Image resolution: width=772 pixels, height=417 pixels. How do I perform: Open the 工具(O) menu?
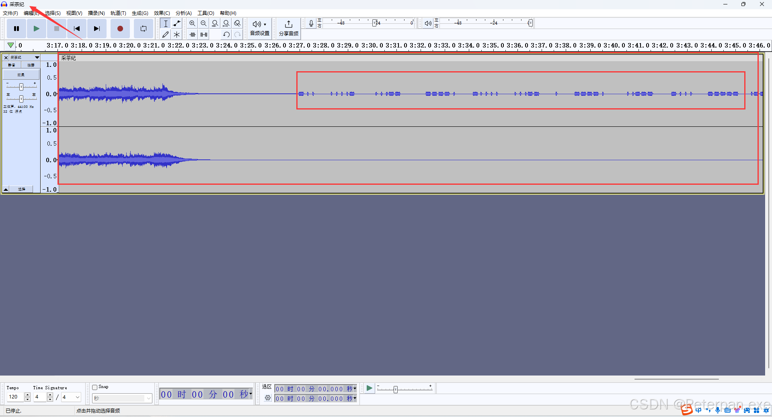(206, 13)
